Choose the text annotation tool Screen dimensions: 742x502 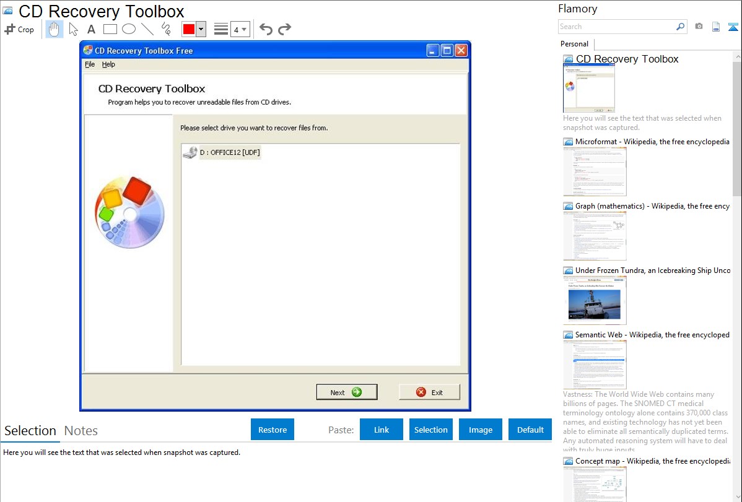(91, 29)
